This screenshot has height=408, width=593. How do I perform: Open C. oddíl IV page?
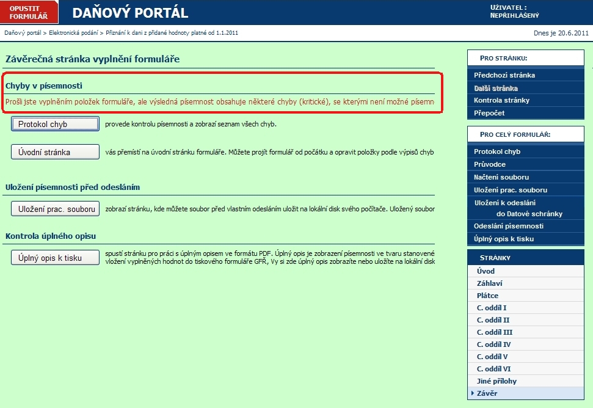pos(526,344)
